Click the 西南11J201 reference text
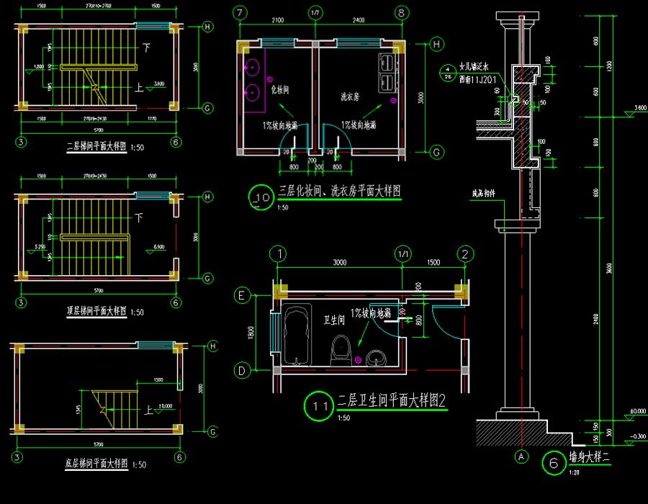 (477, 79)
